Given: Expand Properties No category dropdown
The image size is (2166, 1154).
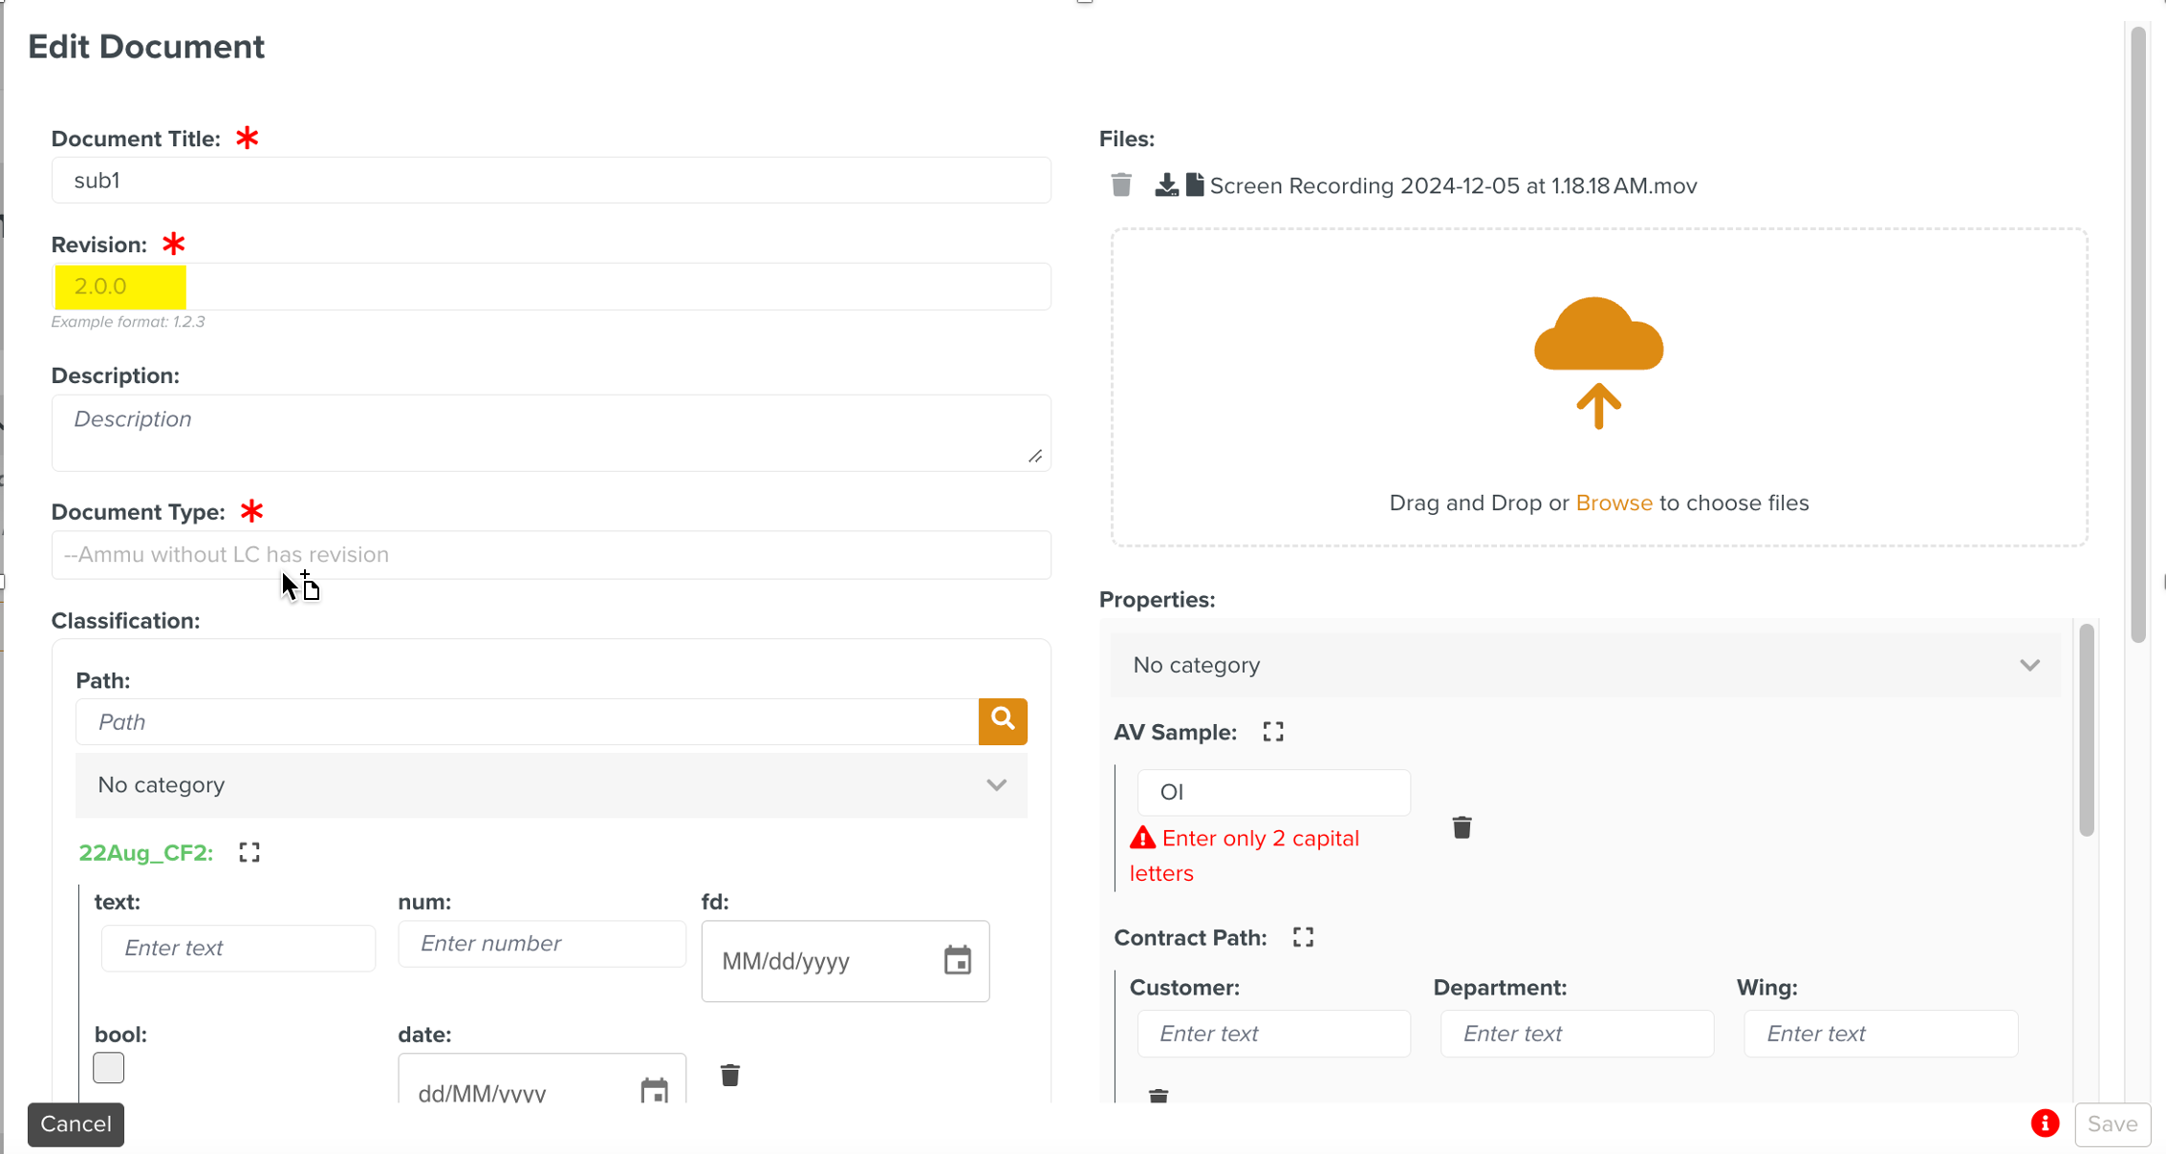Looking at the screenshot, I should [1585, 665].
